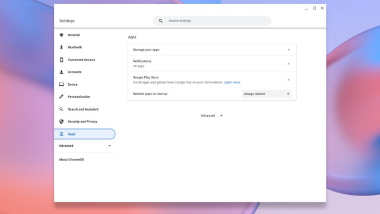Select Personalization label in sidebar
The image size is (380, 214).
point(79,97)
